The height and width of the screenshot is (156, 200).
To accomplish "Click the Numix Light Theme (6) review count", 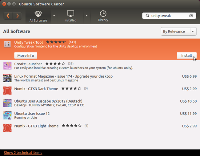I will tap(86, 126).
